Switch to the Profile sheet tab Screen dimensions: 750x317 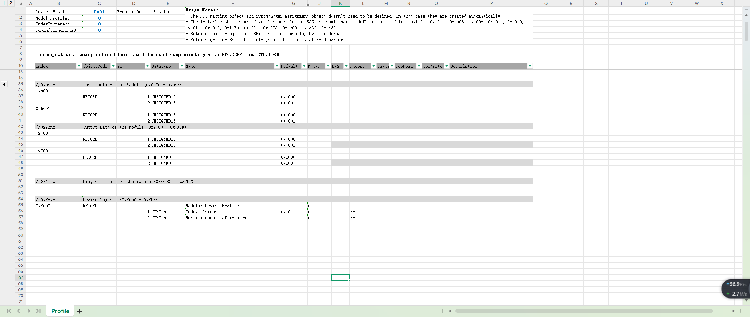(x=60, y=311)
